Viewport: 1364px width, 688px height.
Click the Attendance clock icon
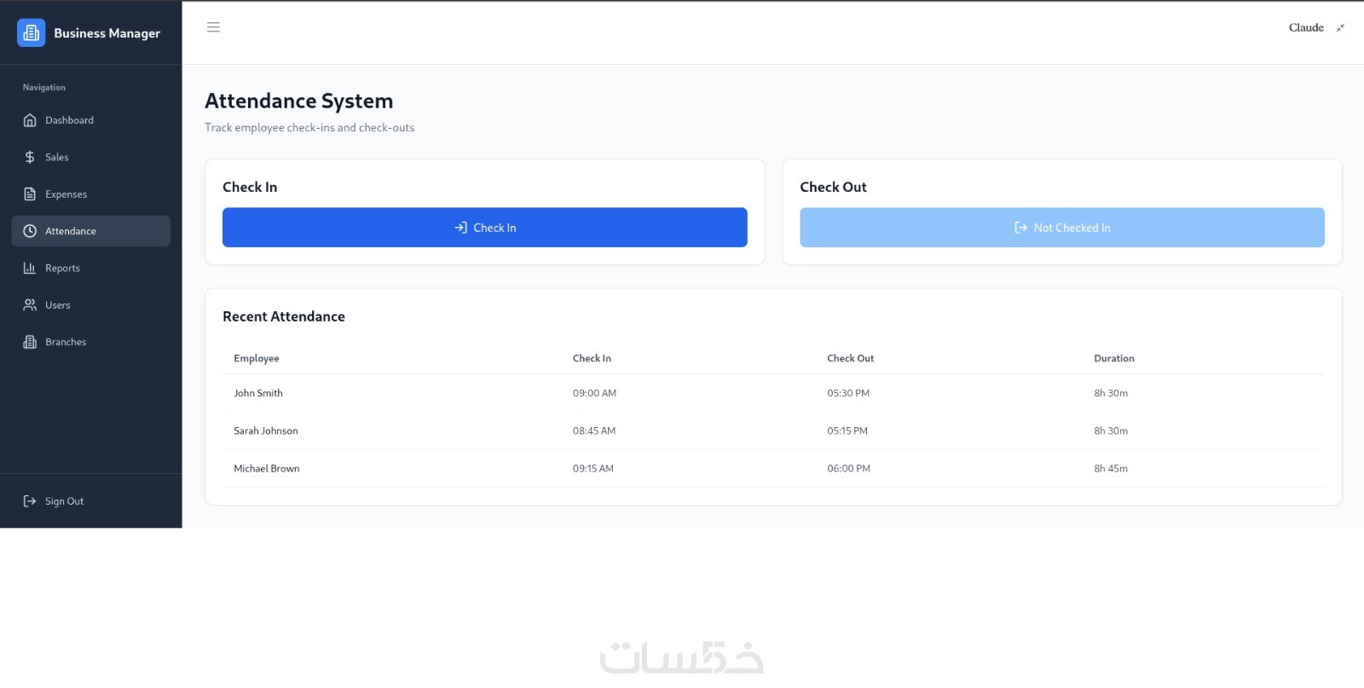point(30,231)
